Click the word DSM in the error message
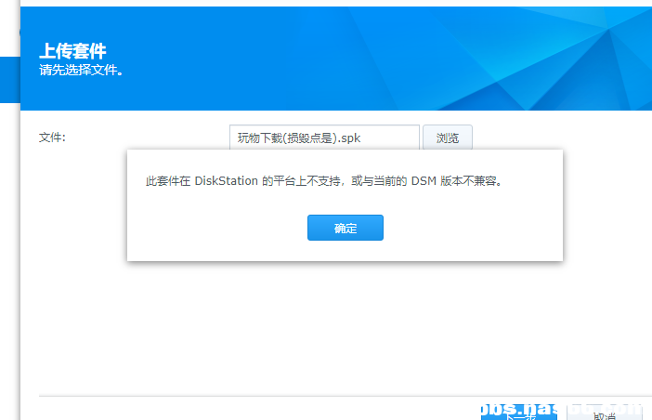The height and width of the screenshot is (420, 652). coord(424,181)
